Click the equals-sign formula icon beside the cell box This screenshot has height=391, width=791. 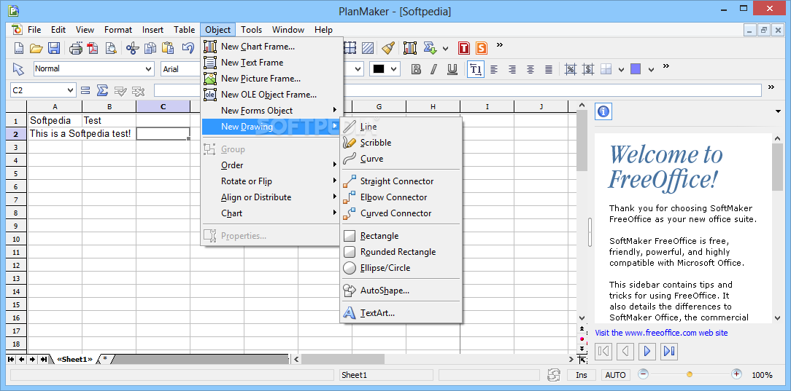coord(85,90)
